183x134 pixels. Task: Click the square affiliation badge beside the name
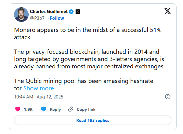(77, 12)
